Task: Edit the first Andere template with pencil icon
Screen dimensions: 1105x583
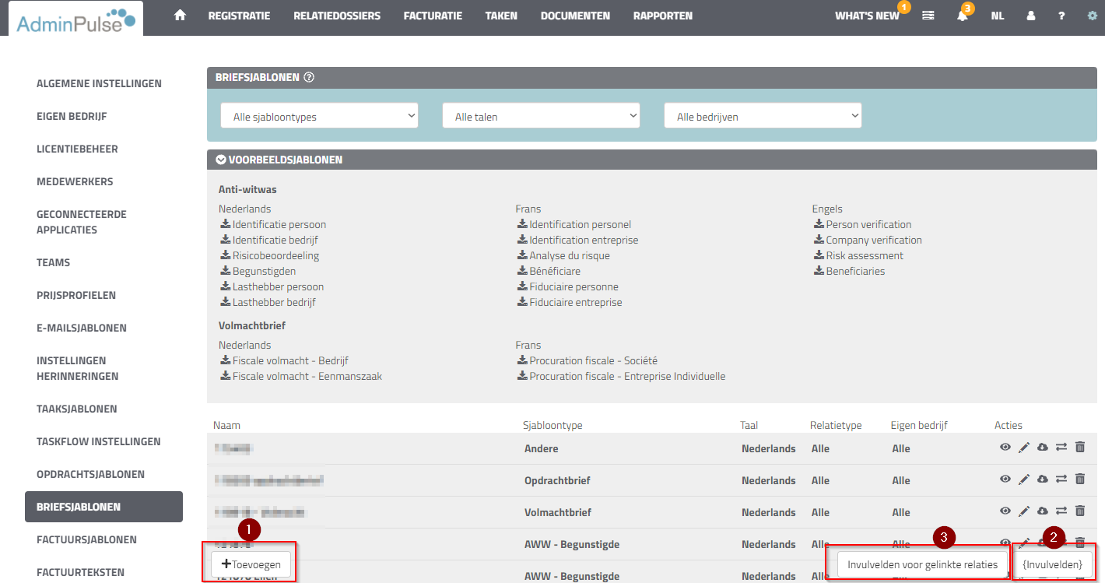Action: click(1023, 446)
